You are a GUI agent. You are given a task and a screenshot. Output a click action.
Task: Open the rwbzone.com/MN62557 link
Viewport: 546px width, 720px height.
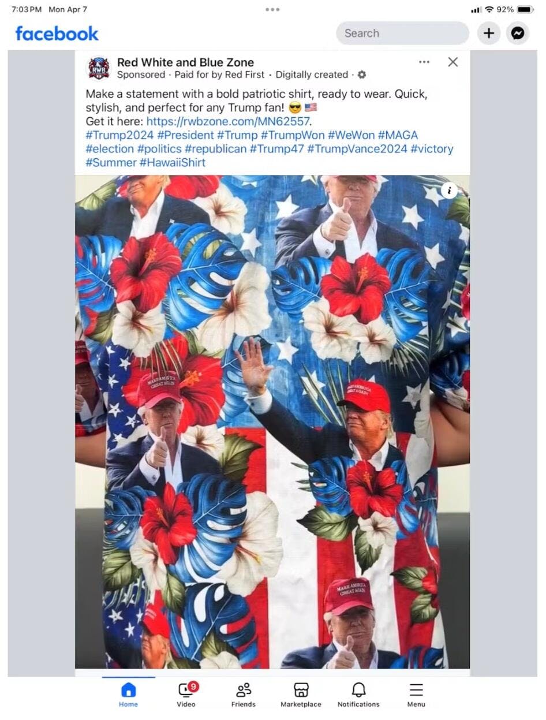point(228,121)
